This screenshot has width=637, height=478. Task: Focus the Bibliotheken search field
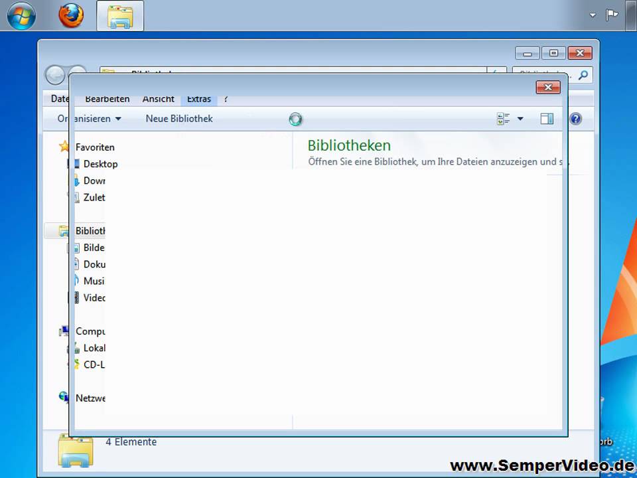click(552, 75)
